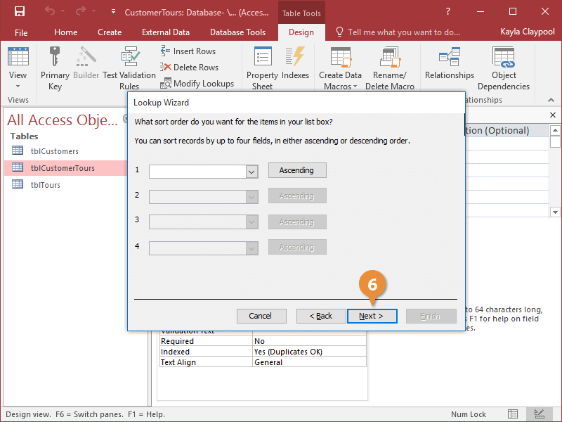Cancel the Lookup Wizard
Viewport: 562px width, 422px height.
261,316
